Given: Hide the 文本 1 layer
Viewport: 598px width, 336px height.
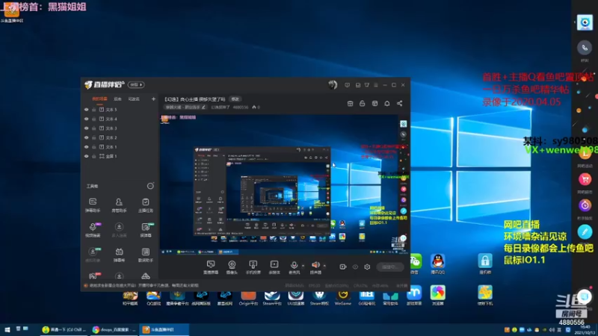Looking at the screenshot, I should (x=86, y=146).
